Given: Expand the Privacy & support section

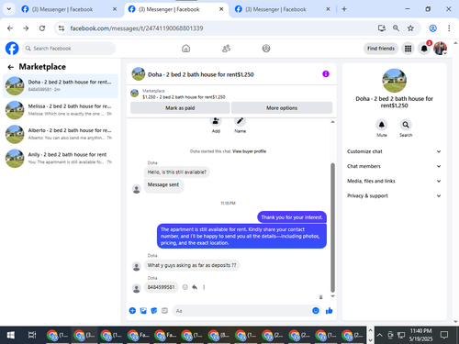Looking at the screenshot, I should pos(394,195).
